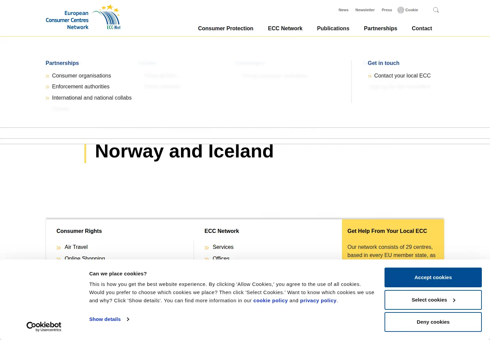Image resolution: width=490 pixels, height=340 pixels.
Task: Click the Accept cookies button
Action: click(433, 277)
